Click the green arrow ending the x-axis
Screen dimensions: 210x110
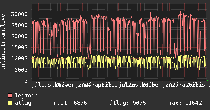(x=207, y=81)
